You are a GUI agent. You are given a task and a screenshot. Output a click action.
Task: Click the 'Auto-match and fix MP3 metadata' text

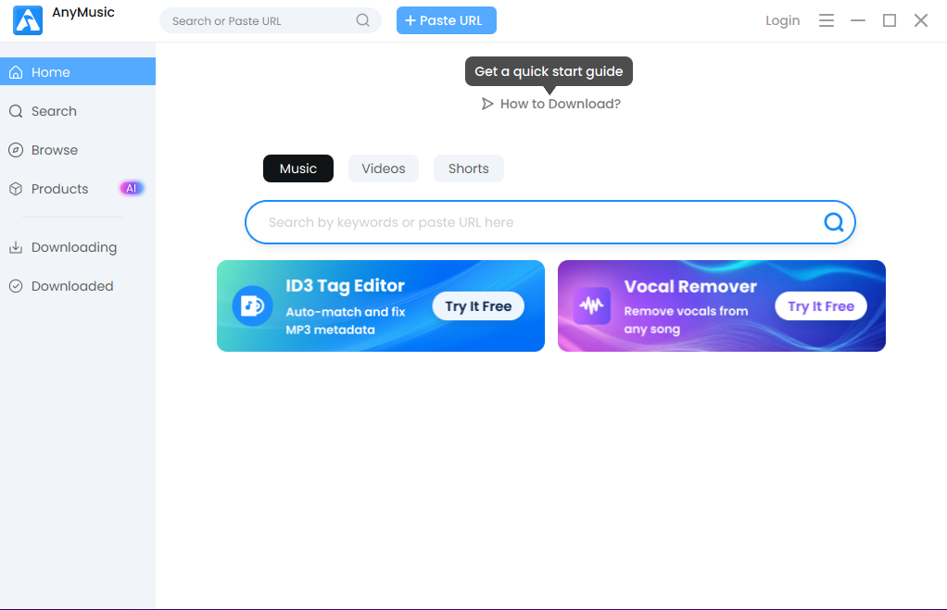(x=346, y=321)
